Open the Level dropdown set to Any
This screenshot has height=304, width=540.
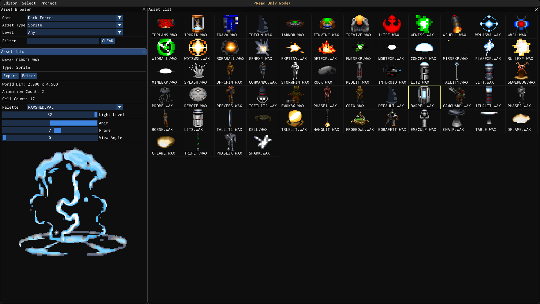[x=75, y=32]
